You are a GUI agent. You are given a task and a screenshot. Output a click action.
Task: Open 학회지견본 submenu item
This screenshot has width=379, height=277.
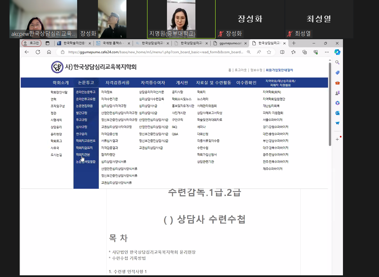tap(83, 155)
